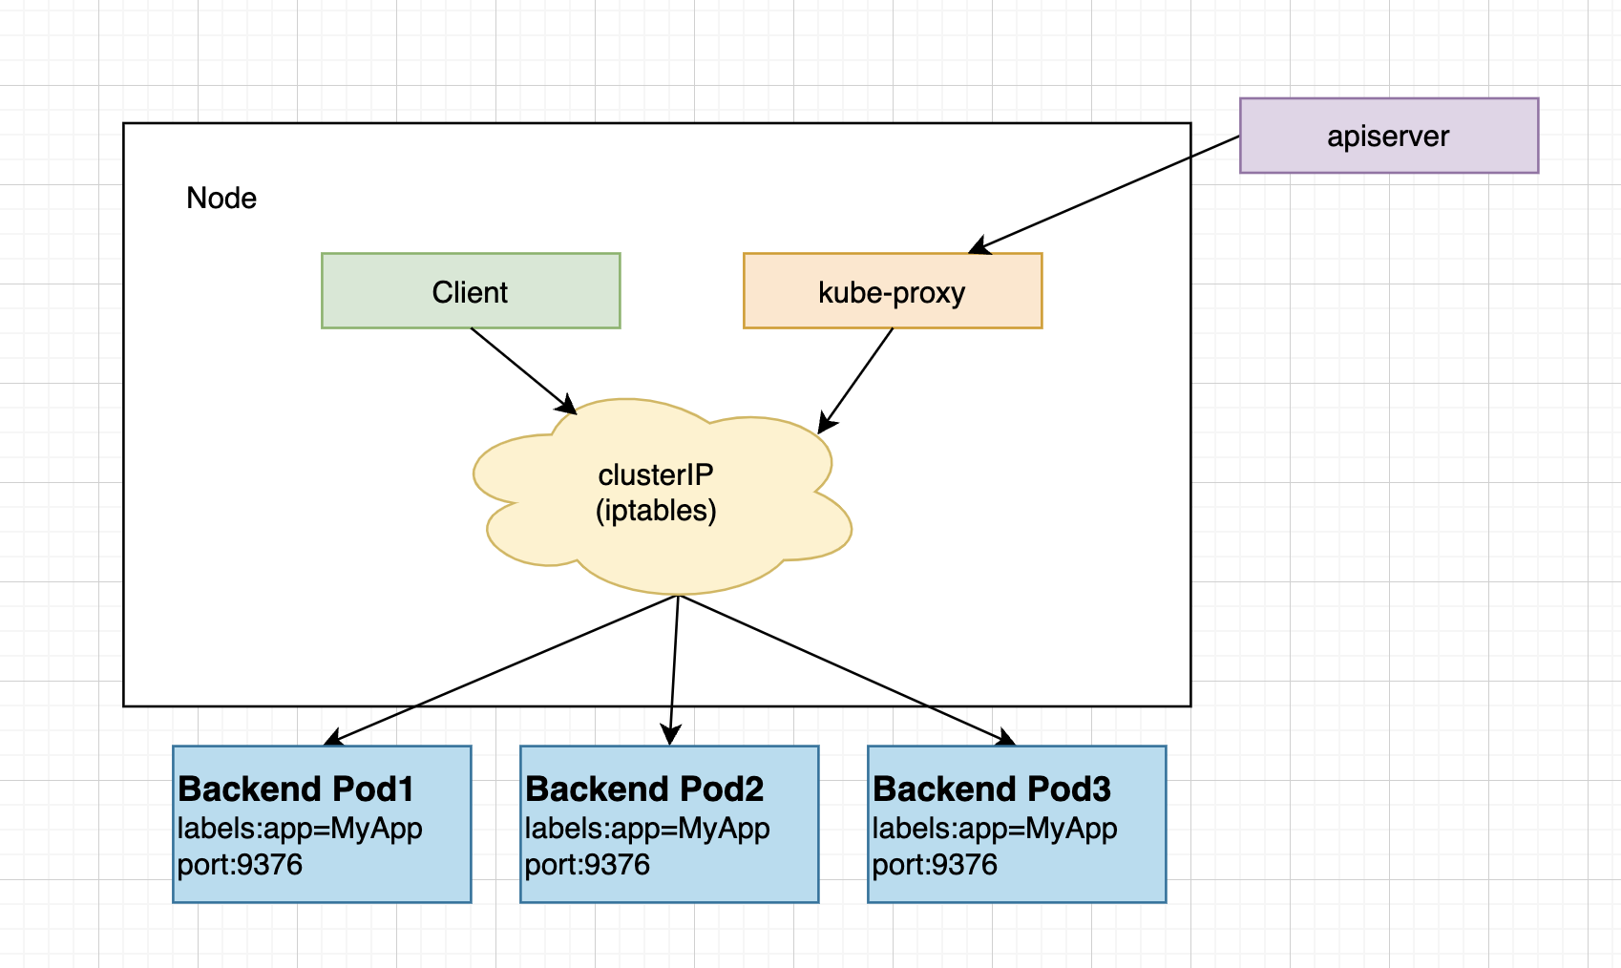Viewport: 1621px width, 968px height.
Task: Select the apiserver purple box
Action: (x=1389, y=136)
